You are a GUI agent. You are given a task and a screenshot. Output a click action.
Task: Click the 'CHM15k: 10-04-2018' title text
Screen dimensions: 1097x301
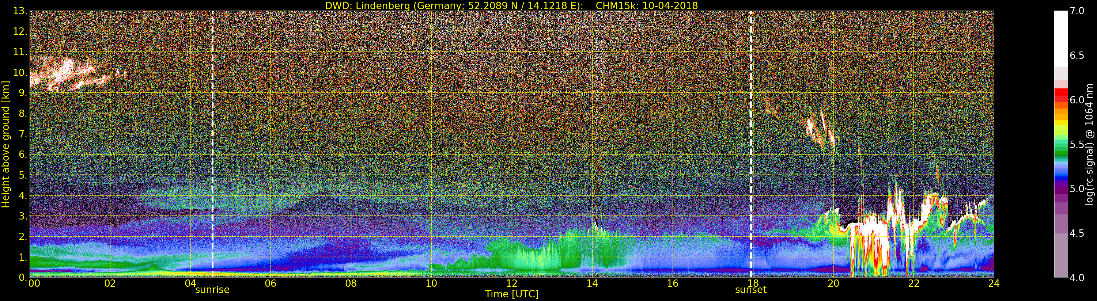click(x=647, y=5)
